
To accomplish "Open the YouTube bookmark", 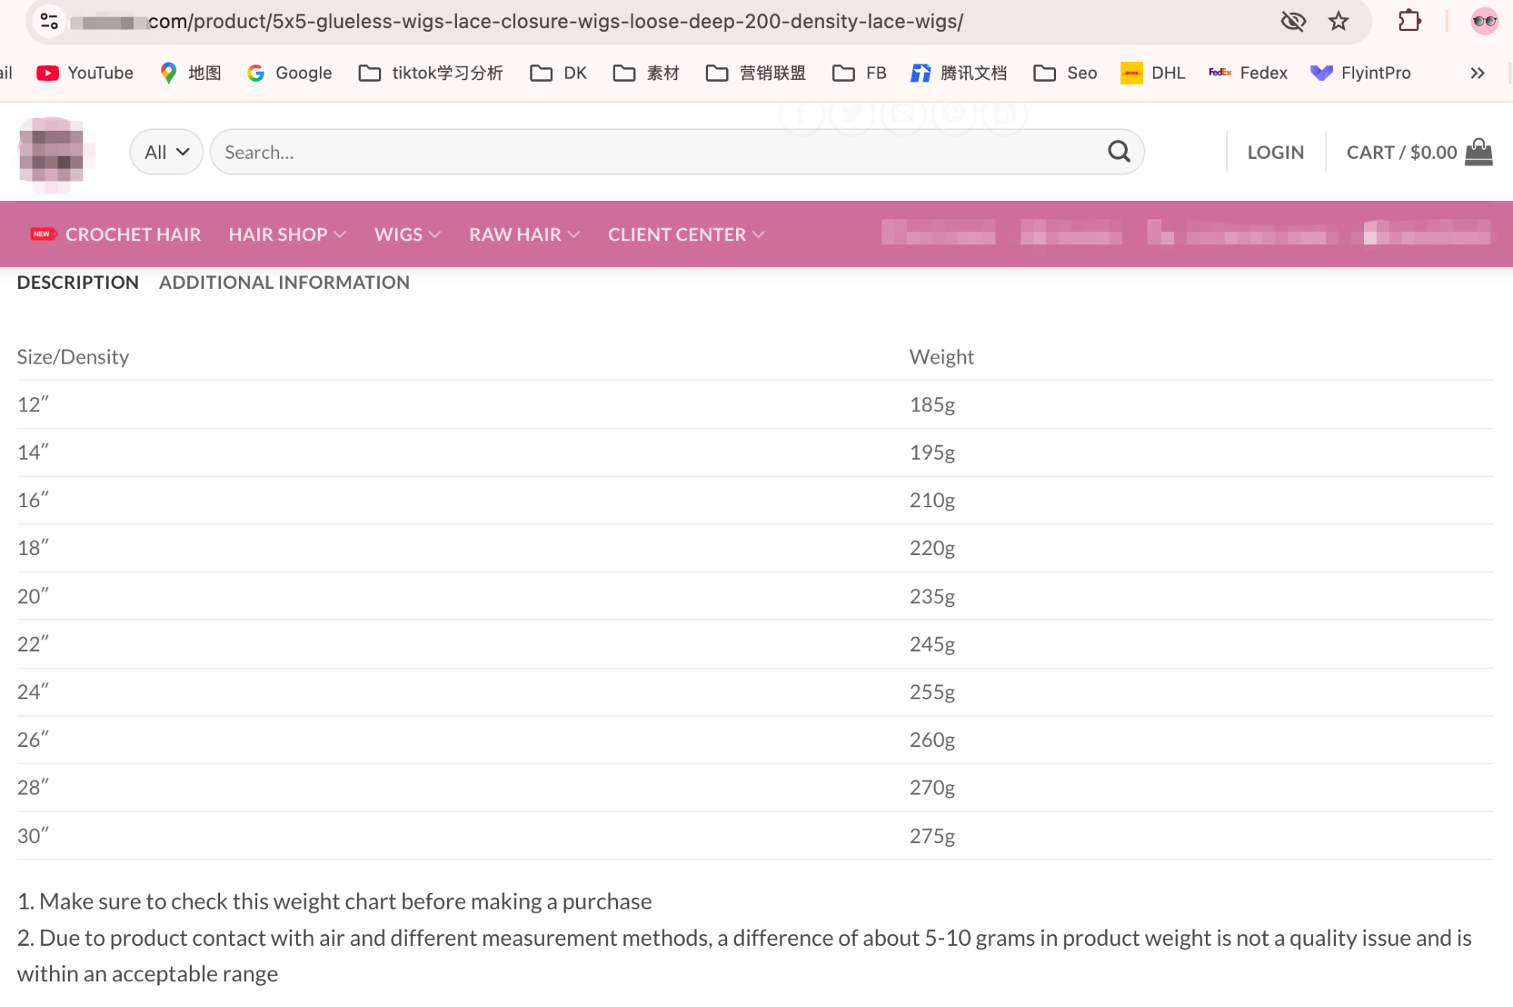I will tap(85, 73).
